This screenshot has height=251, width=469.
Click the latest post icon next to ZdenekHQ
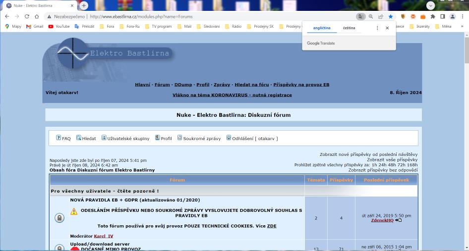[399, 220]
